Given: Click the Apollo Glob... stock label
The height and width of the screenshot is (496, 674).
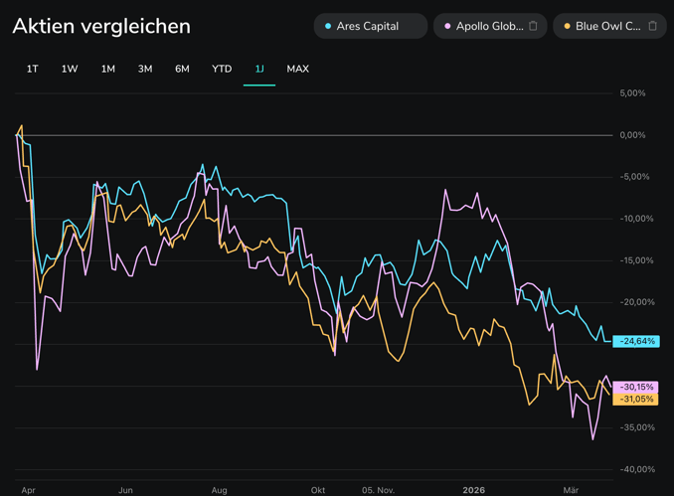Looking at the screenshot, I should 489,26.
